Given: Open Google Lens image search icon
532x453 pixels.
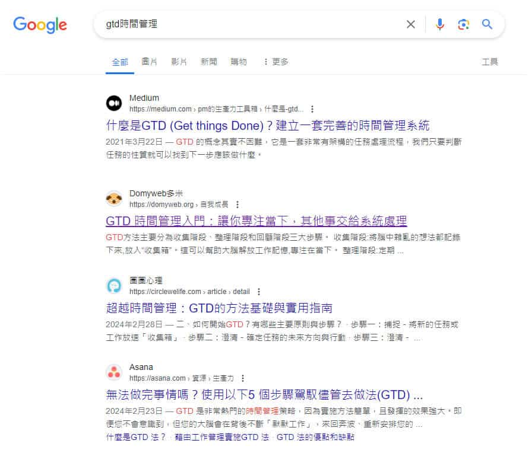Looking at the screenshot, I should coord(464,24).
